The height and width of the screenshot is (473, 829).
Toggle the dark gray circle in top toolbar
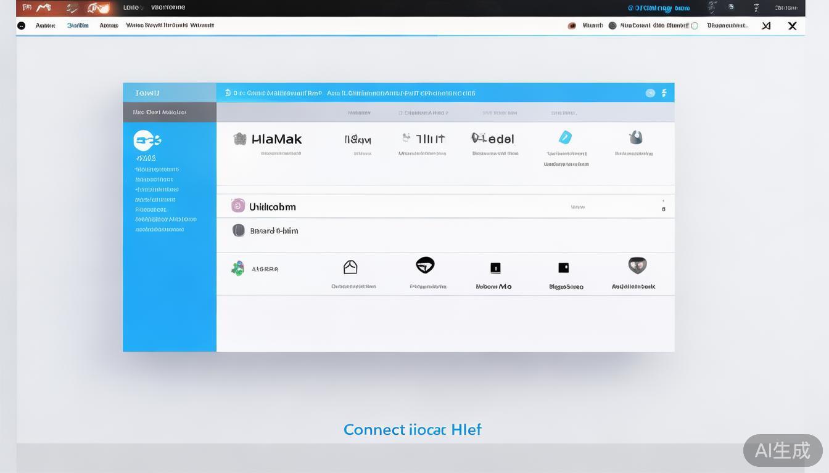(612, 26)
